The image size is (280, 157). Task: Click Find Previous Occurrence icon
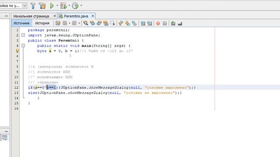click(92, 23)
